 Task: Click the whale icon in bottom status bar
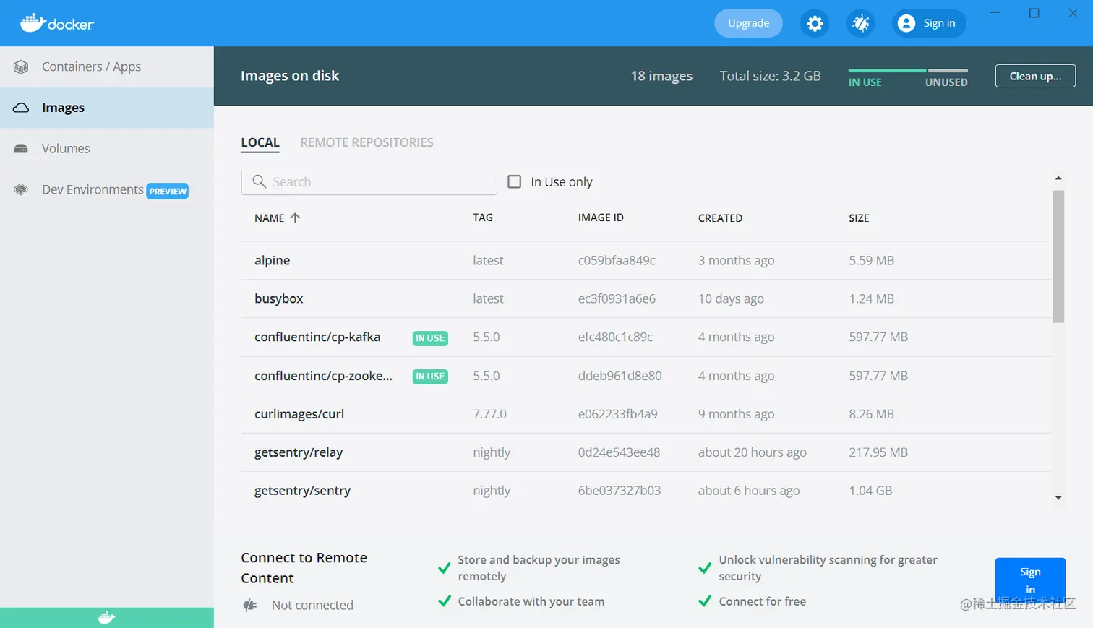[106, 618]
